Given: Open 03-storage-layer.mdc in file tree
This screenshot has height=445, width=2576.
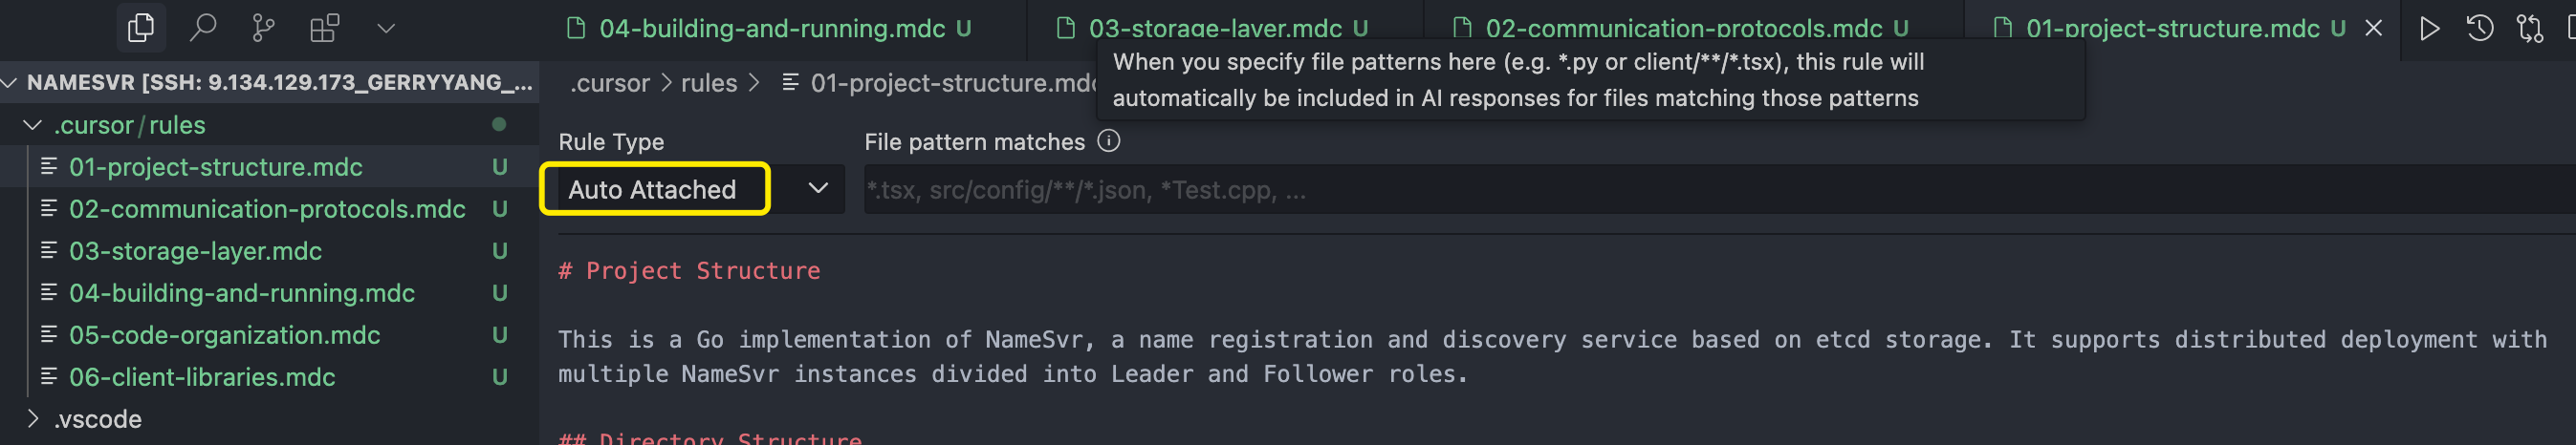Looking at the screenshot, I should coord(195,250).
